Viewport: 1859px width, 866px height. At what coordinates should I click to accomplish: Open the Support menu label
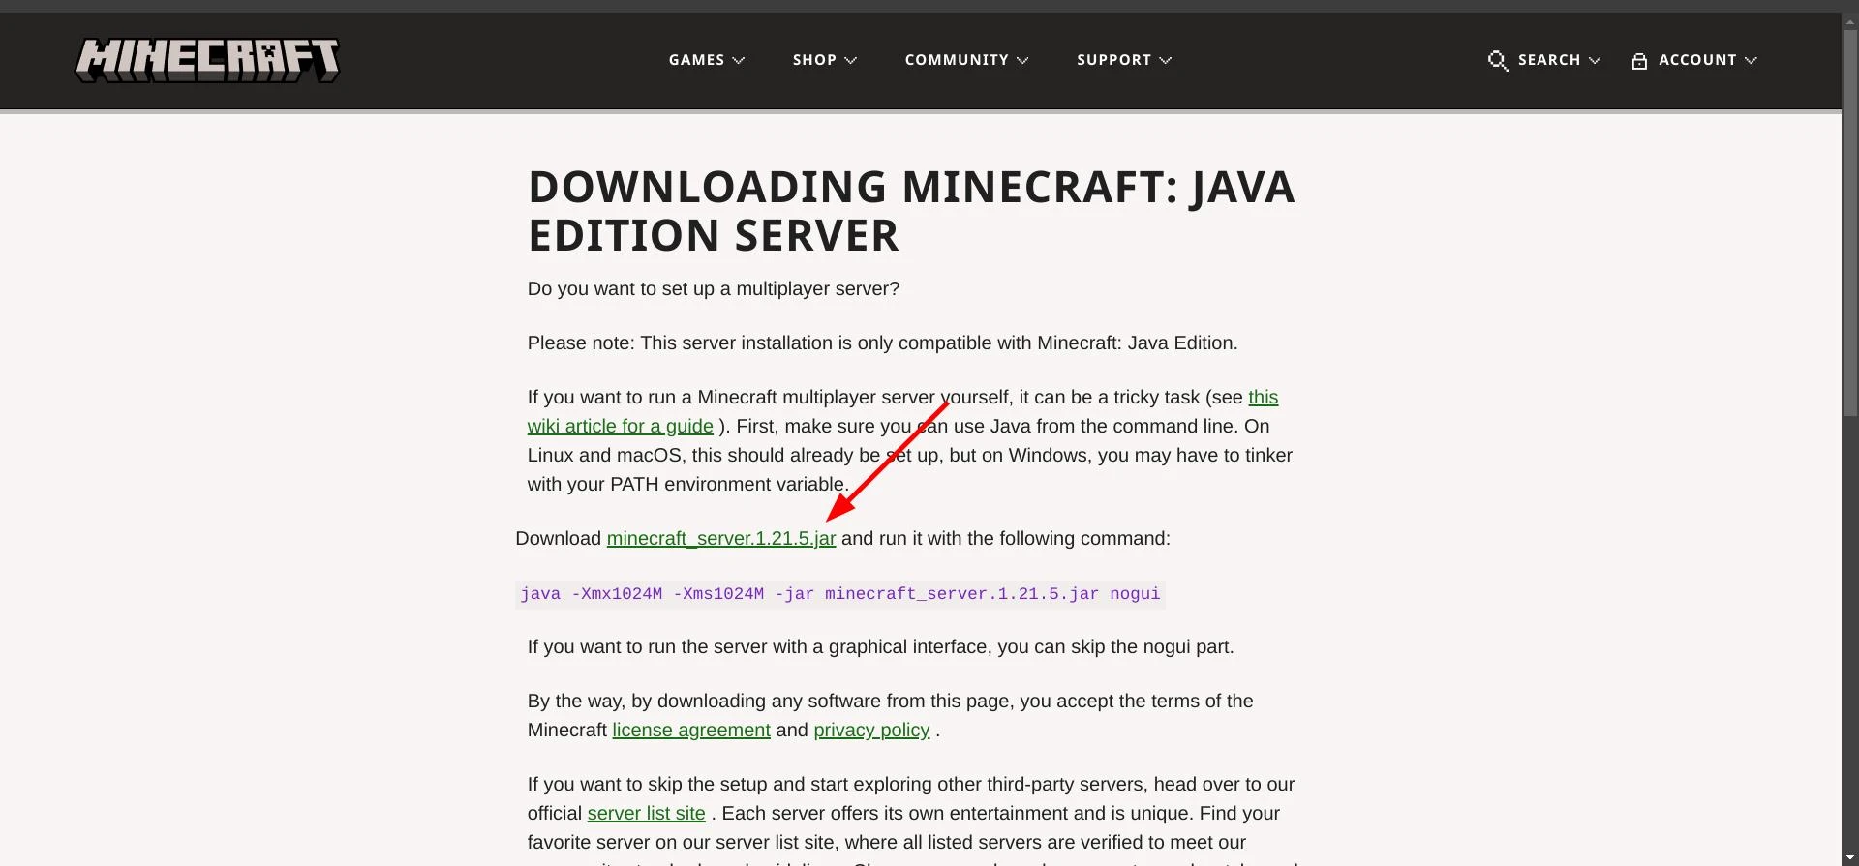1113,60
